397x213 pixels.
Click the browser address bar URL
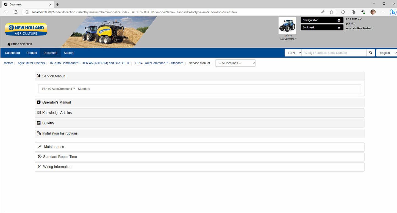pyautogui.click(x=134, y=12)
